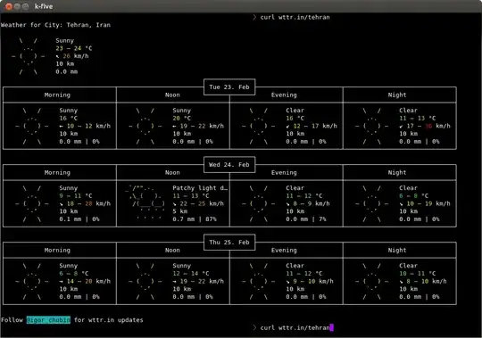This screenshot has width=482, height=338.
Task: Click '11 – 13 °C' Tuesday night temperature
Action: click(x=418, y=119)
